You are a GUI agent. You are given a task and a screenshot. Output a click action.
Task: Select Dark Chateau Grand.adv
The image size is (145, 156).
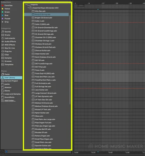tap(45, 57)
